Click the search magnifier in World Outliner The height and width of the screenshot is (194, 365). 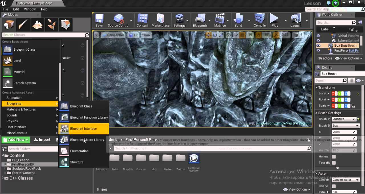click(354, 22)
